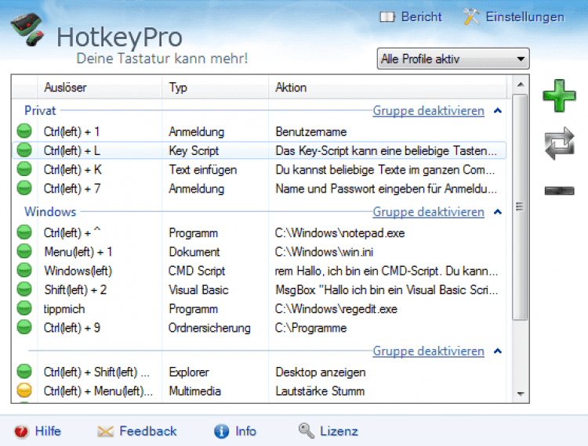Select the Benutzername action cell
588x446 pixels.
311,131
